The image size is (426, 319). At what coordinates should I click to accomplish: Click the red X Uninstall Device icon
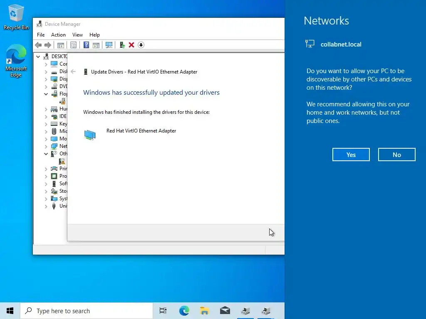click(131, 45)
